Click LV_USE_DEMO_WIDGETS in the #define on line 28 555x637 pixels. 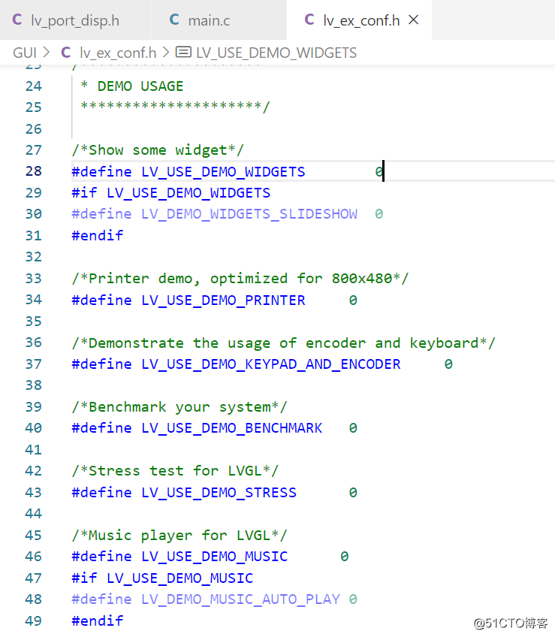(223, 172)
